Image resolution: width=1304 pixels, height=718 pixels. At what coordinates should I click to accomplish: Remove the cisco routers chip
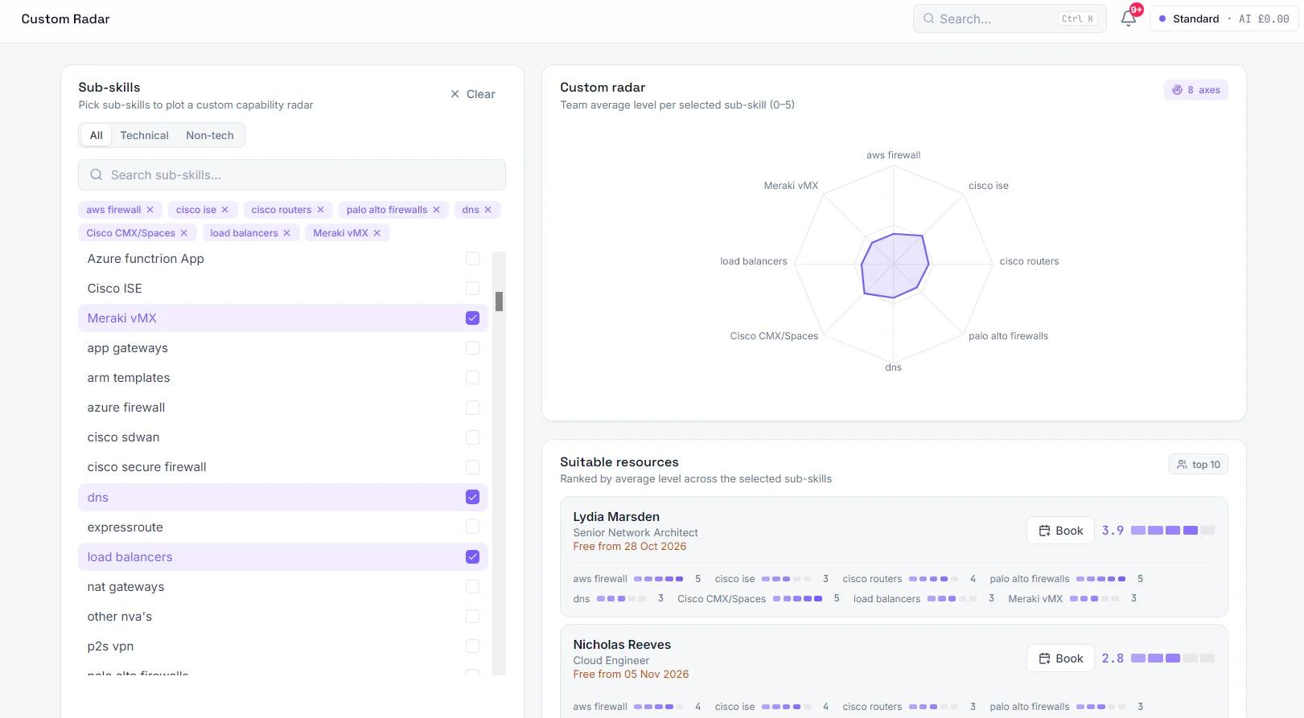(x=320, y=210)
